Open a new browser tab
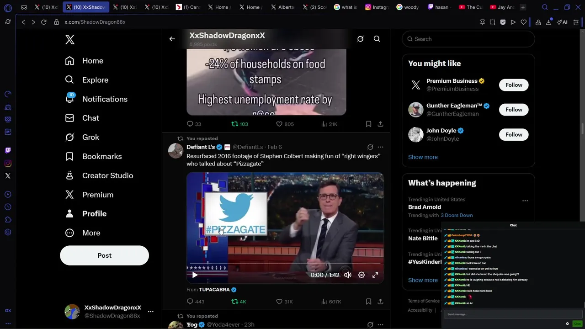585x329 pixels. point(523,7)
